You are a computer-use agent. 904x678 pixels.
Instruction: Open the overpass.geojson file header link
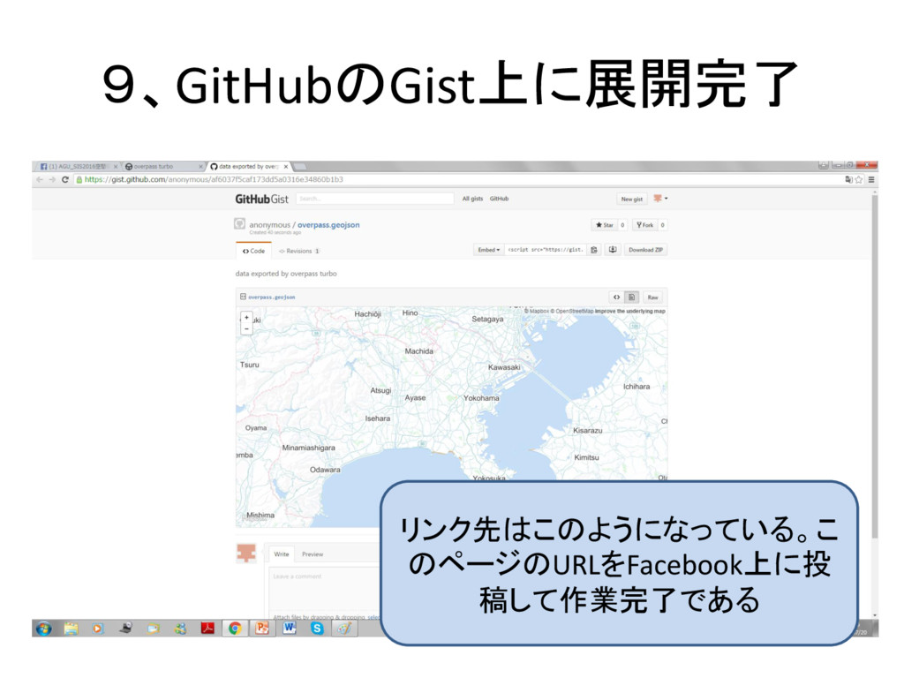point(272,298)
